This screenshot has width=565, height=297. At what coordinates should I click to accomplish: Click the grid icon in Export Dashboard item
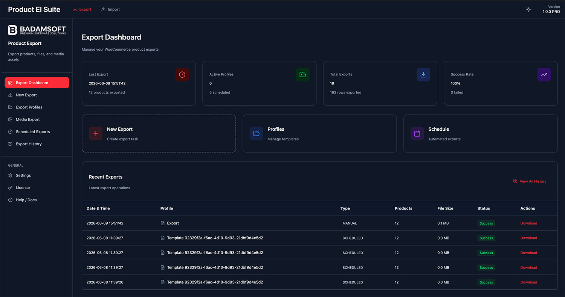11,83
